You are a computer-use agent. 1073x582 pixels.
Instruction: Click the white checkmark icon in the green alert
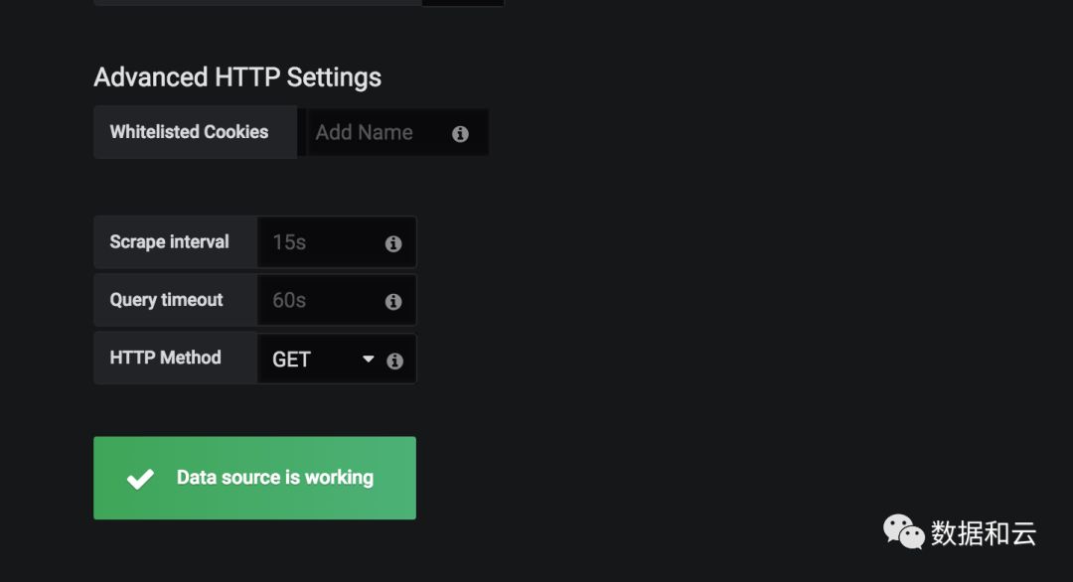click(x=140, y=479)
